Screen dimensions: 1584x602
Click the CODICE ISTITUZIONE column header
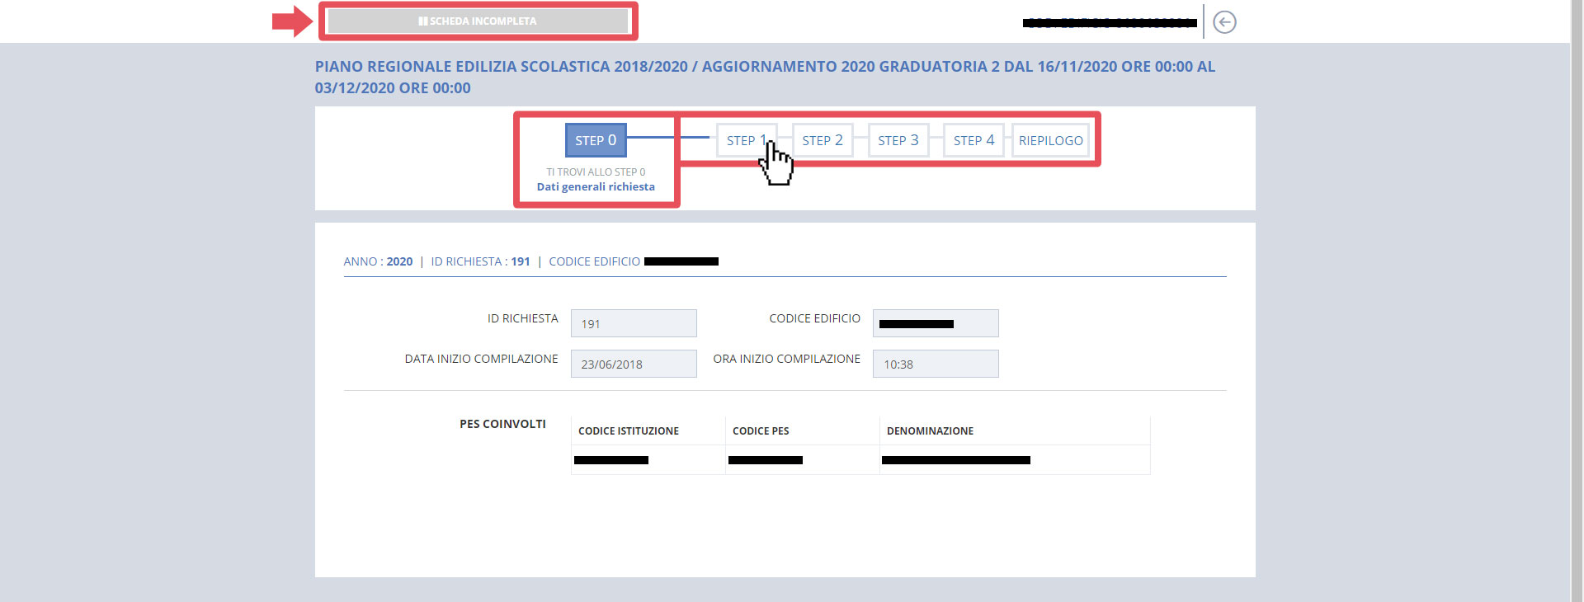(629, 430)
